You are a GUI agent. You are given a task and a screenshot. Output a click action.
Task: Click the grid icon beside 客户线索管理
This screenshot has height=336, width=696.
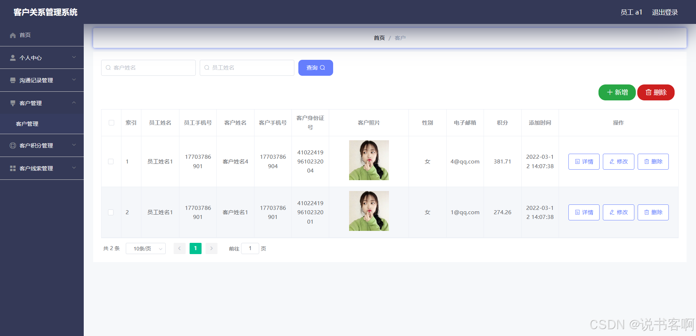click(x=13, y=168)
